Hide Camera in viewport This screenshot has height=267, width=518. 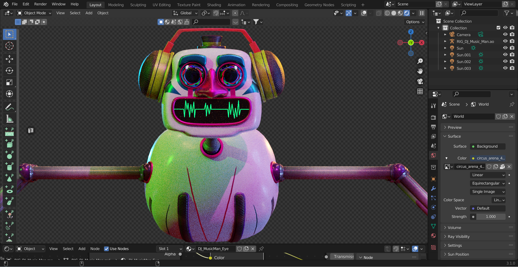click(x=505, y=34)
